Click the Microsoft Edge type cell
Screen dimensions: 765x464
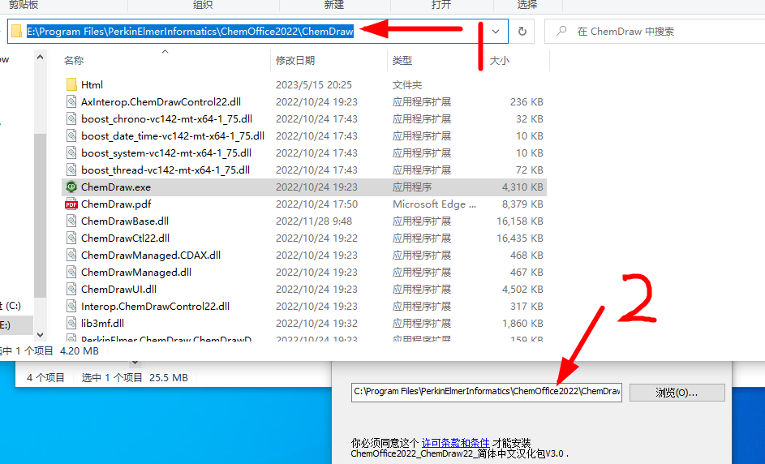(x=434, y=204)
